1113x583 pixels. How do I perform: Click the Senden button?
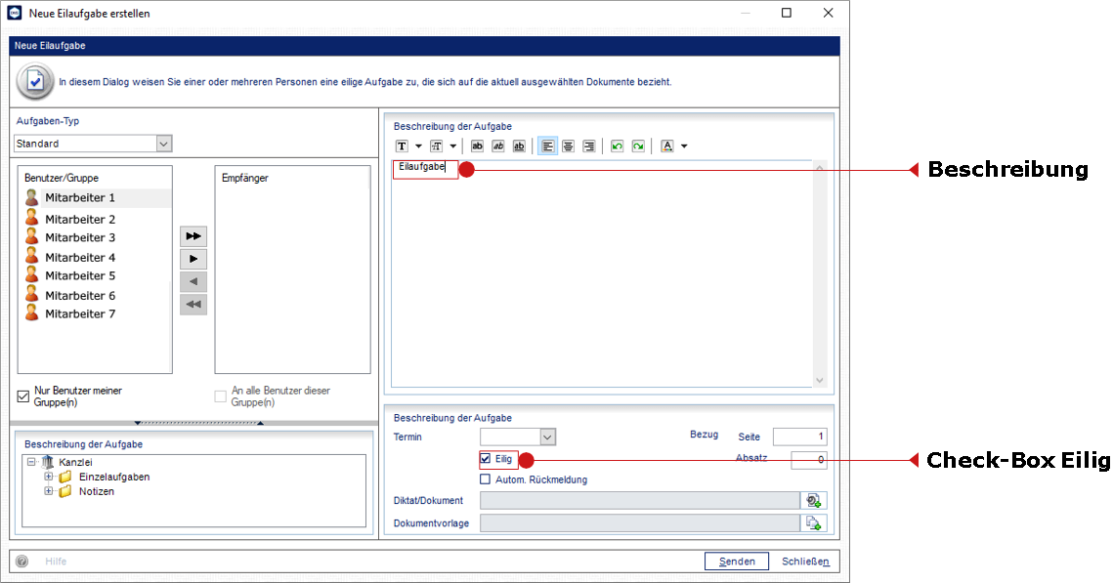point(737,561)
